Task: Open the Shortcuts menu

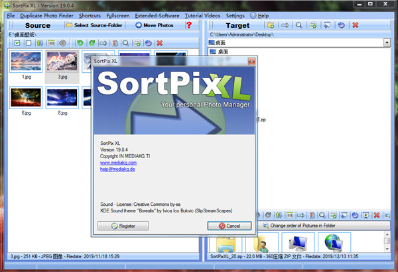Action: click(90, 16)
